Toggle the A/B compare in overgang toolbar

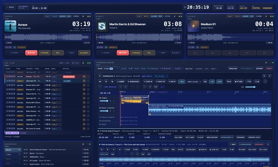point(205,82)
